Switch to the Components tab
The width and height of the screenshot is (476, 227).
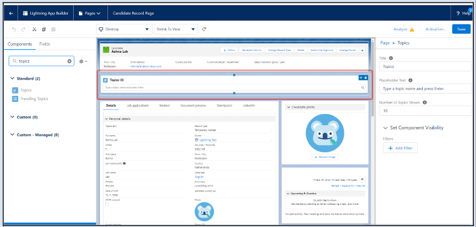[x=20, y=44]
